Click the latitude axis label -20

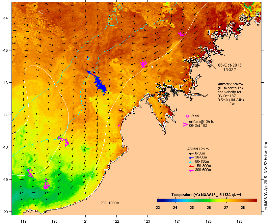(5, 212)
